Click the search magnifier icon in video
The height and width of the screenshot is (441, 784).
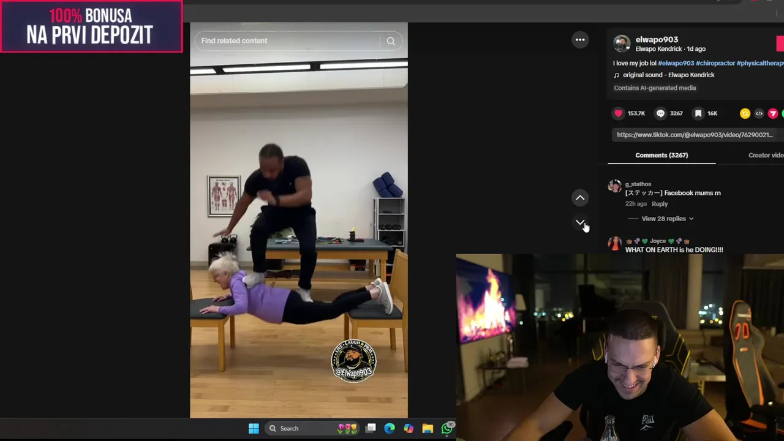click(391, 41)
